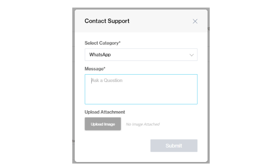Click the bottom edge of Message box
The width and height of the screenshot is (274, 167).
[x=141, y=104]
